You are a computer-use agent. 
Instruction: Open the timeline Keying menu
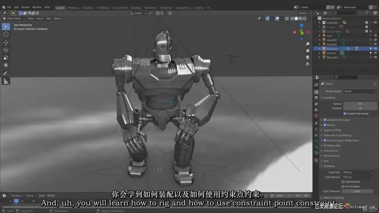click(x=31, y=196)
